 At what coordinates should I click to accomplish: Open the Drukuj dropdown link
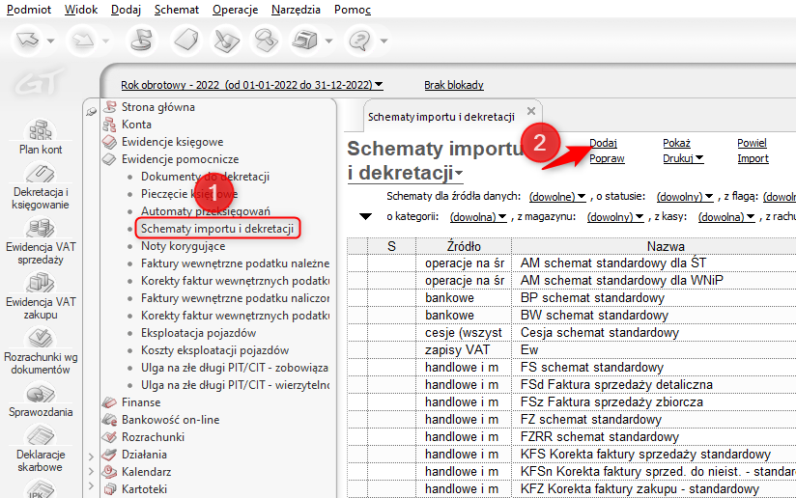(x=683, y=158)
